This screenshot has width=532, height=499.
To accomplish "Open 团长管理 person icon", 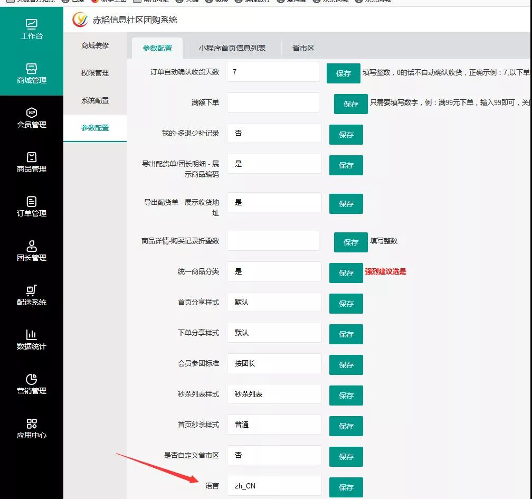I will coord(31,246).
